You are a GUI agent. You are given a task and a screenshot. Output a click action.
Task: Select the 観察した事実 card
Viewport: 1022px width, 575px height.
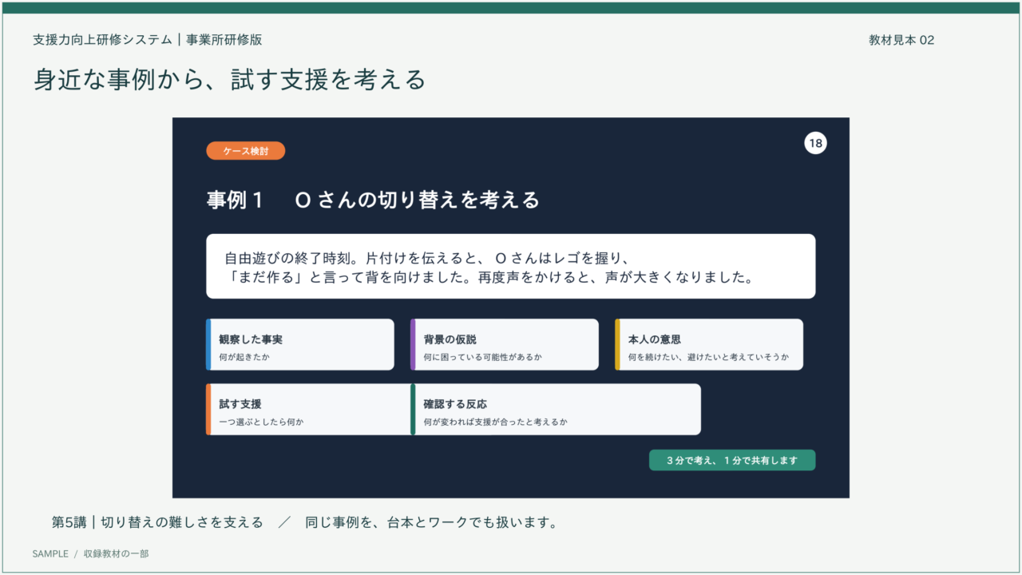point(300,345)
